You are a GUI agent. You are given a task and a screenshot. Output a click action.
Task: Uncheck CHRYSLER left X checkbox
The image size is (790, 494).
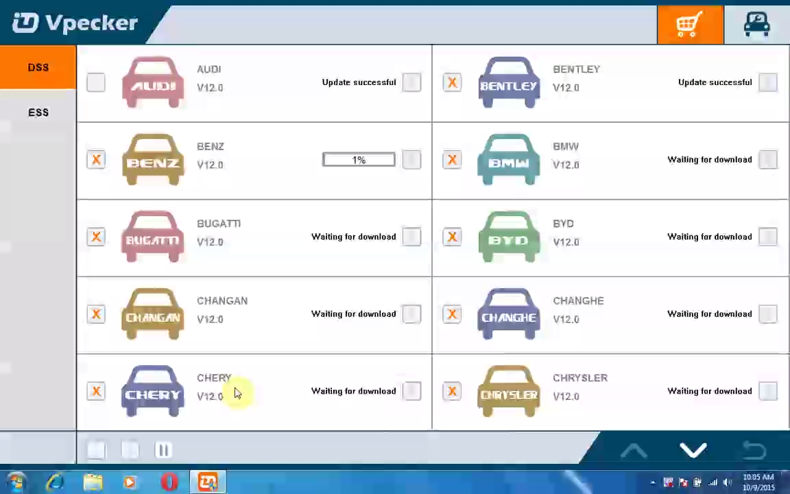point(452,390)
